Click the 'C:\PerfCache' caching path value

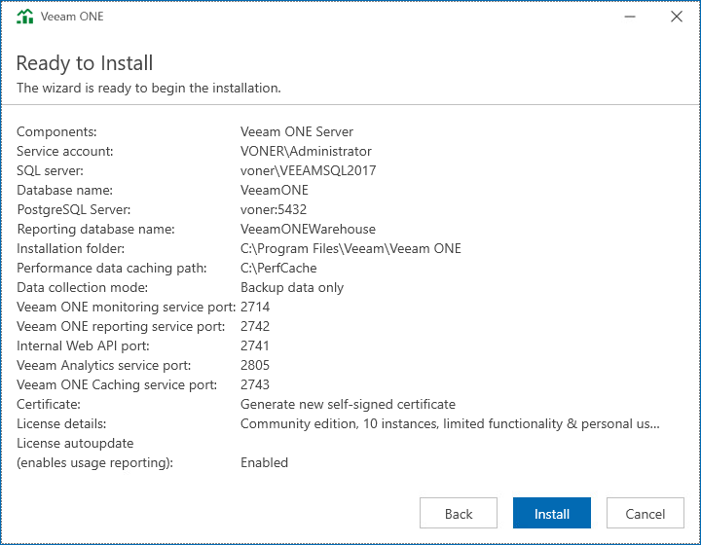tap(278, 268)
